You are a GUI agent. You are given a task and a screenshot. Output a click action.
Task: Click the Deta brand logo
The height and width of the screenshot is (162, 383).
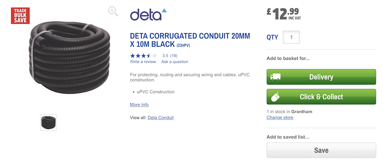coord(148,14)
